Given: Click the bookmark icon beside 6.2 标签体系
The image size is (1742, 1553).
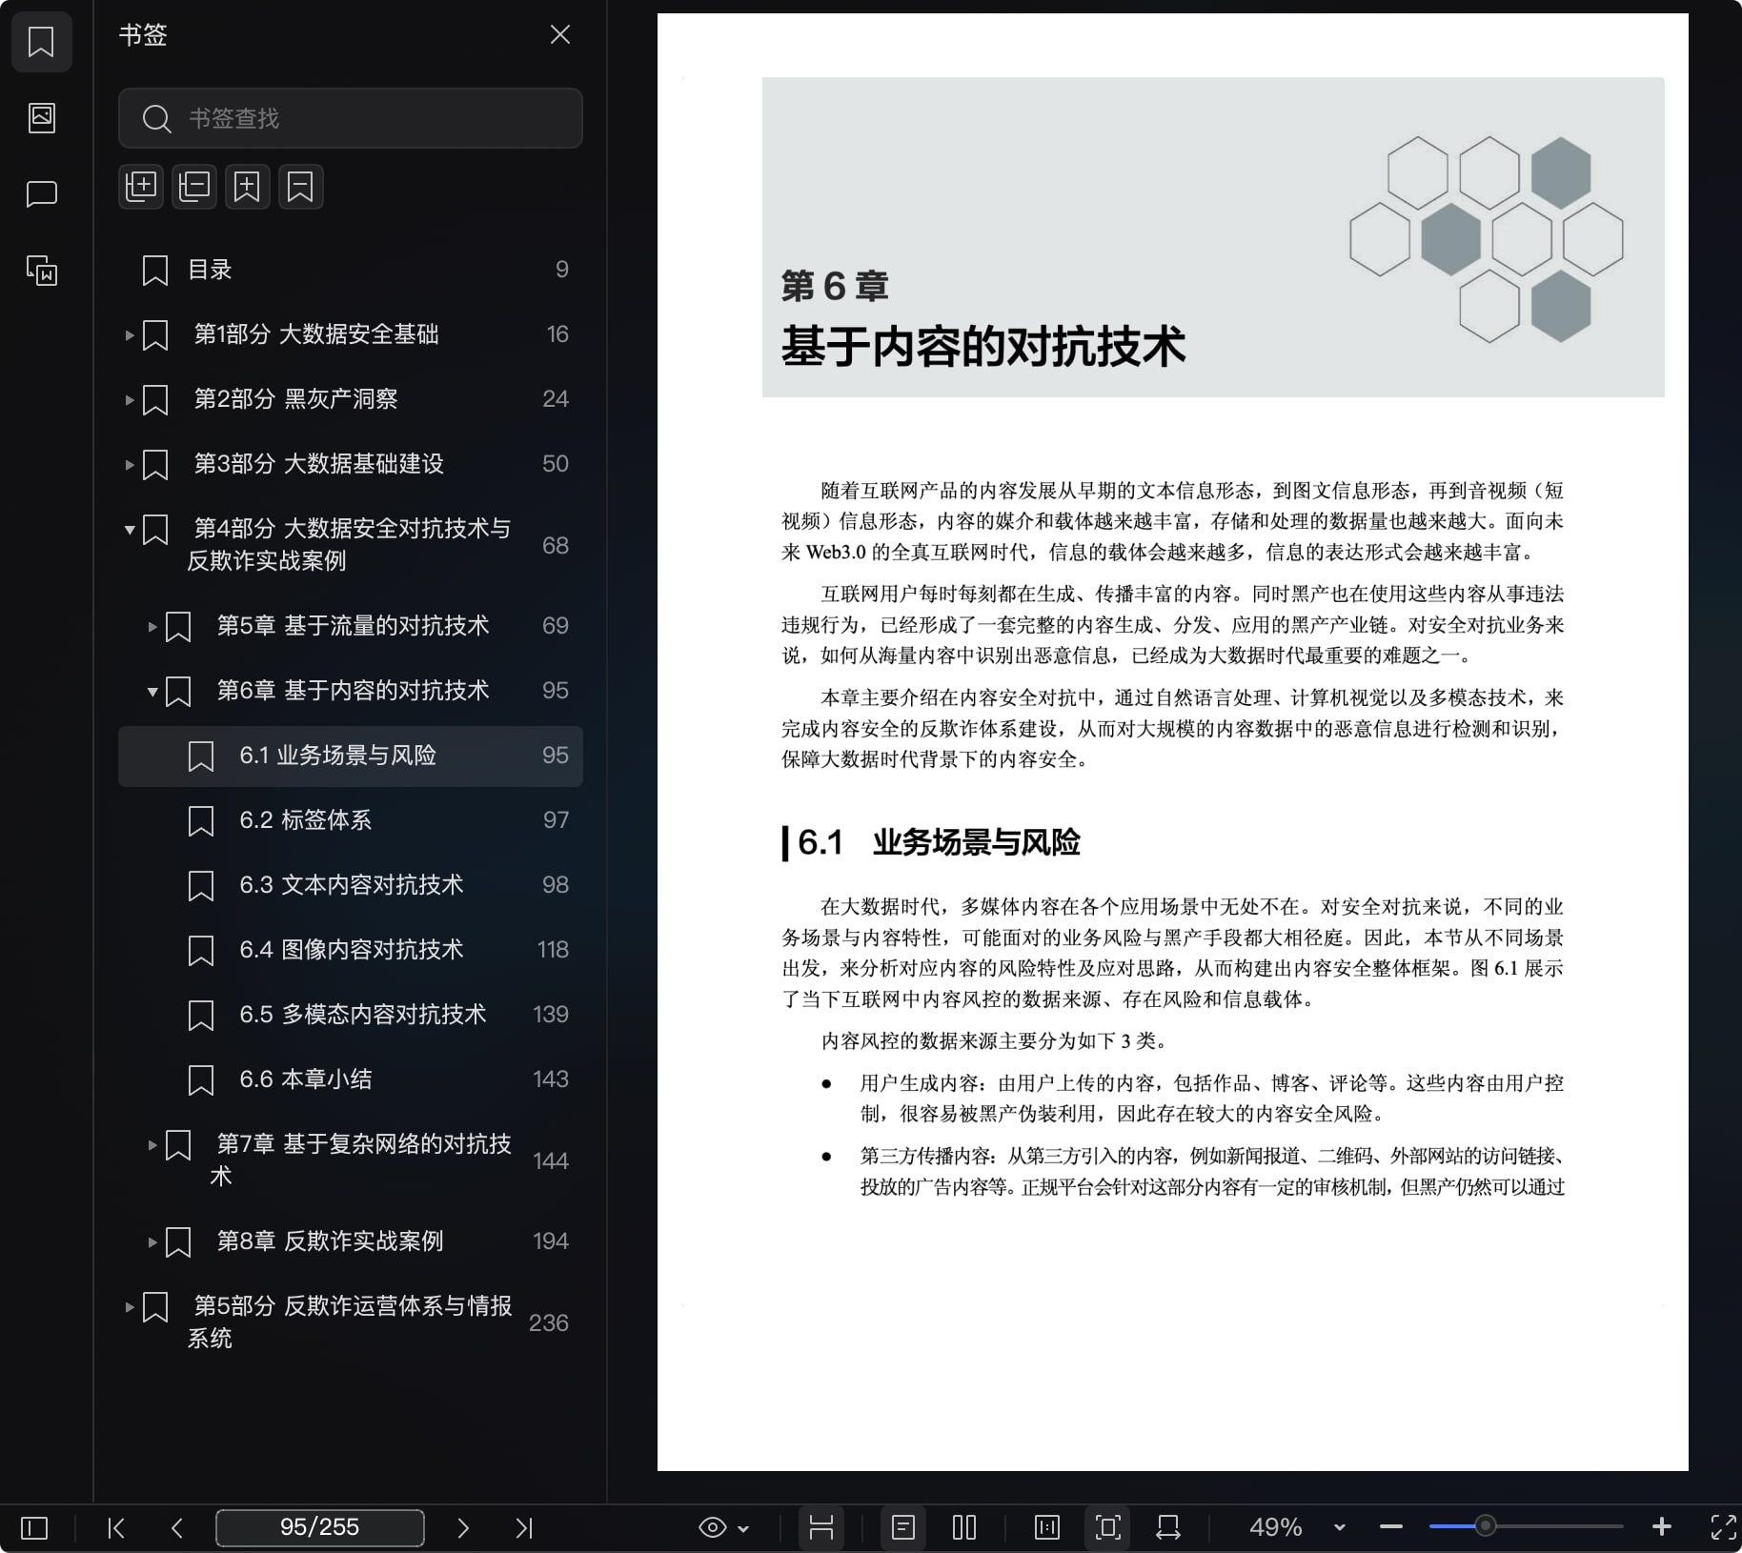Looking at the screenshot, I should point(201,820).
